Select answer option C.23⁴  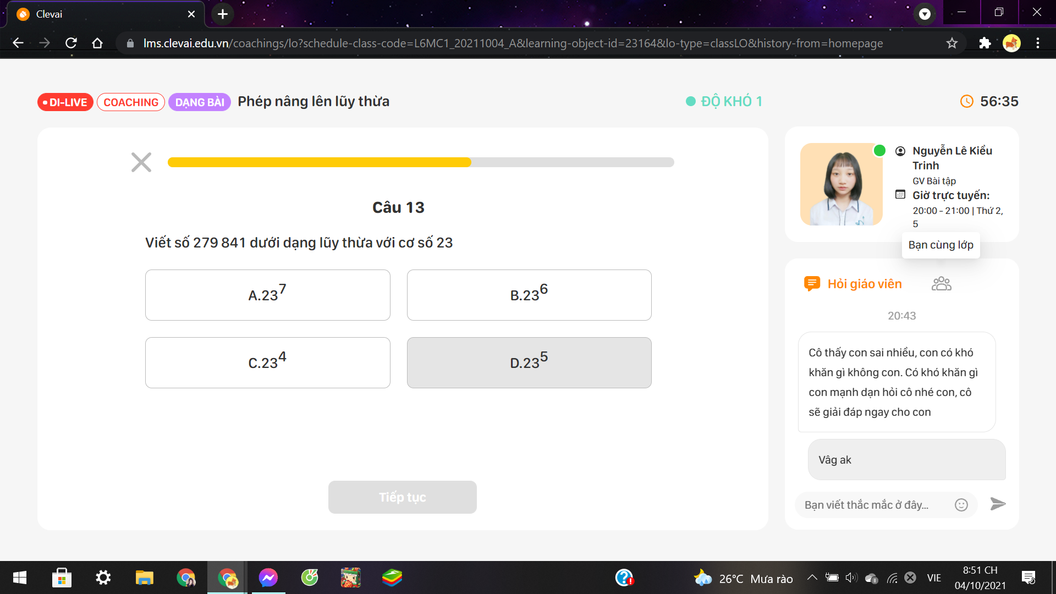[x=267, y=362]
